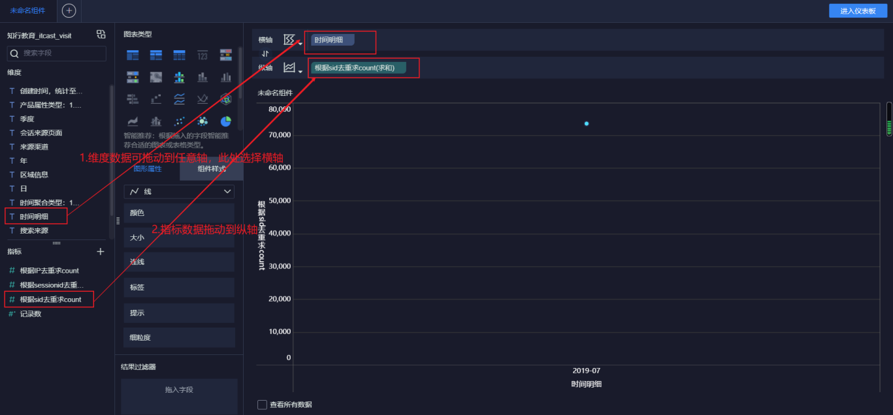Click 根据sid去重求count(求和) pill in 纵轴
The width and height of the screenshot is (893, 415).
(x=358, y=68)
